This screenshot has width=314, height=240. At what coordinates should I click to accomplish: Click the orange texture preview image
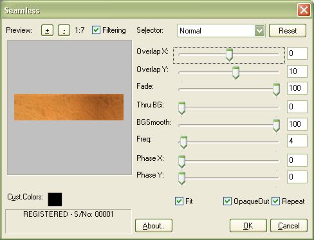[x=69, y=107]
